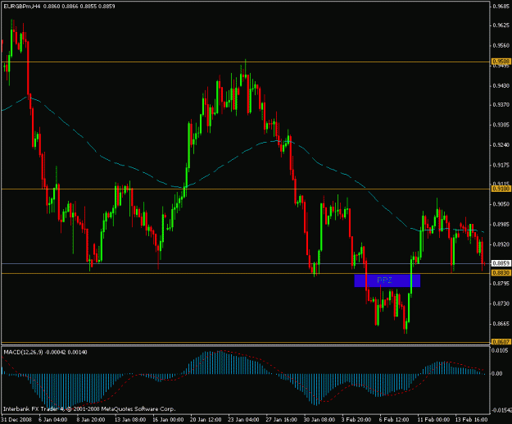Click the 0.8920 price axis value
This screenshot has height=424, width=512.
[x=501, y=244]
